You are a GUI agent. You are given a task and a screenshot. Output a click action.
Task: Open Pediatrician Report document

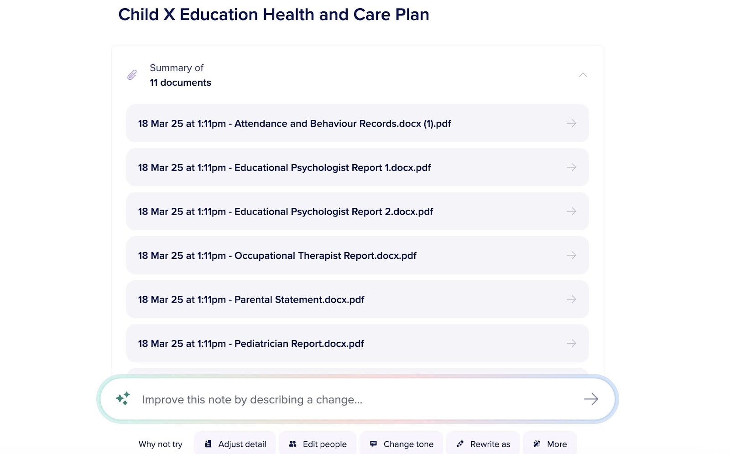click(250, 344)
